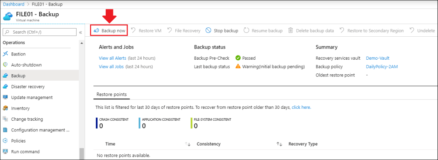The image size is (438, 160).
Task: Open View all Jobs link
Action: (x=112, y=67)
